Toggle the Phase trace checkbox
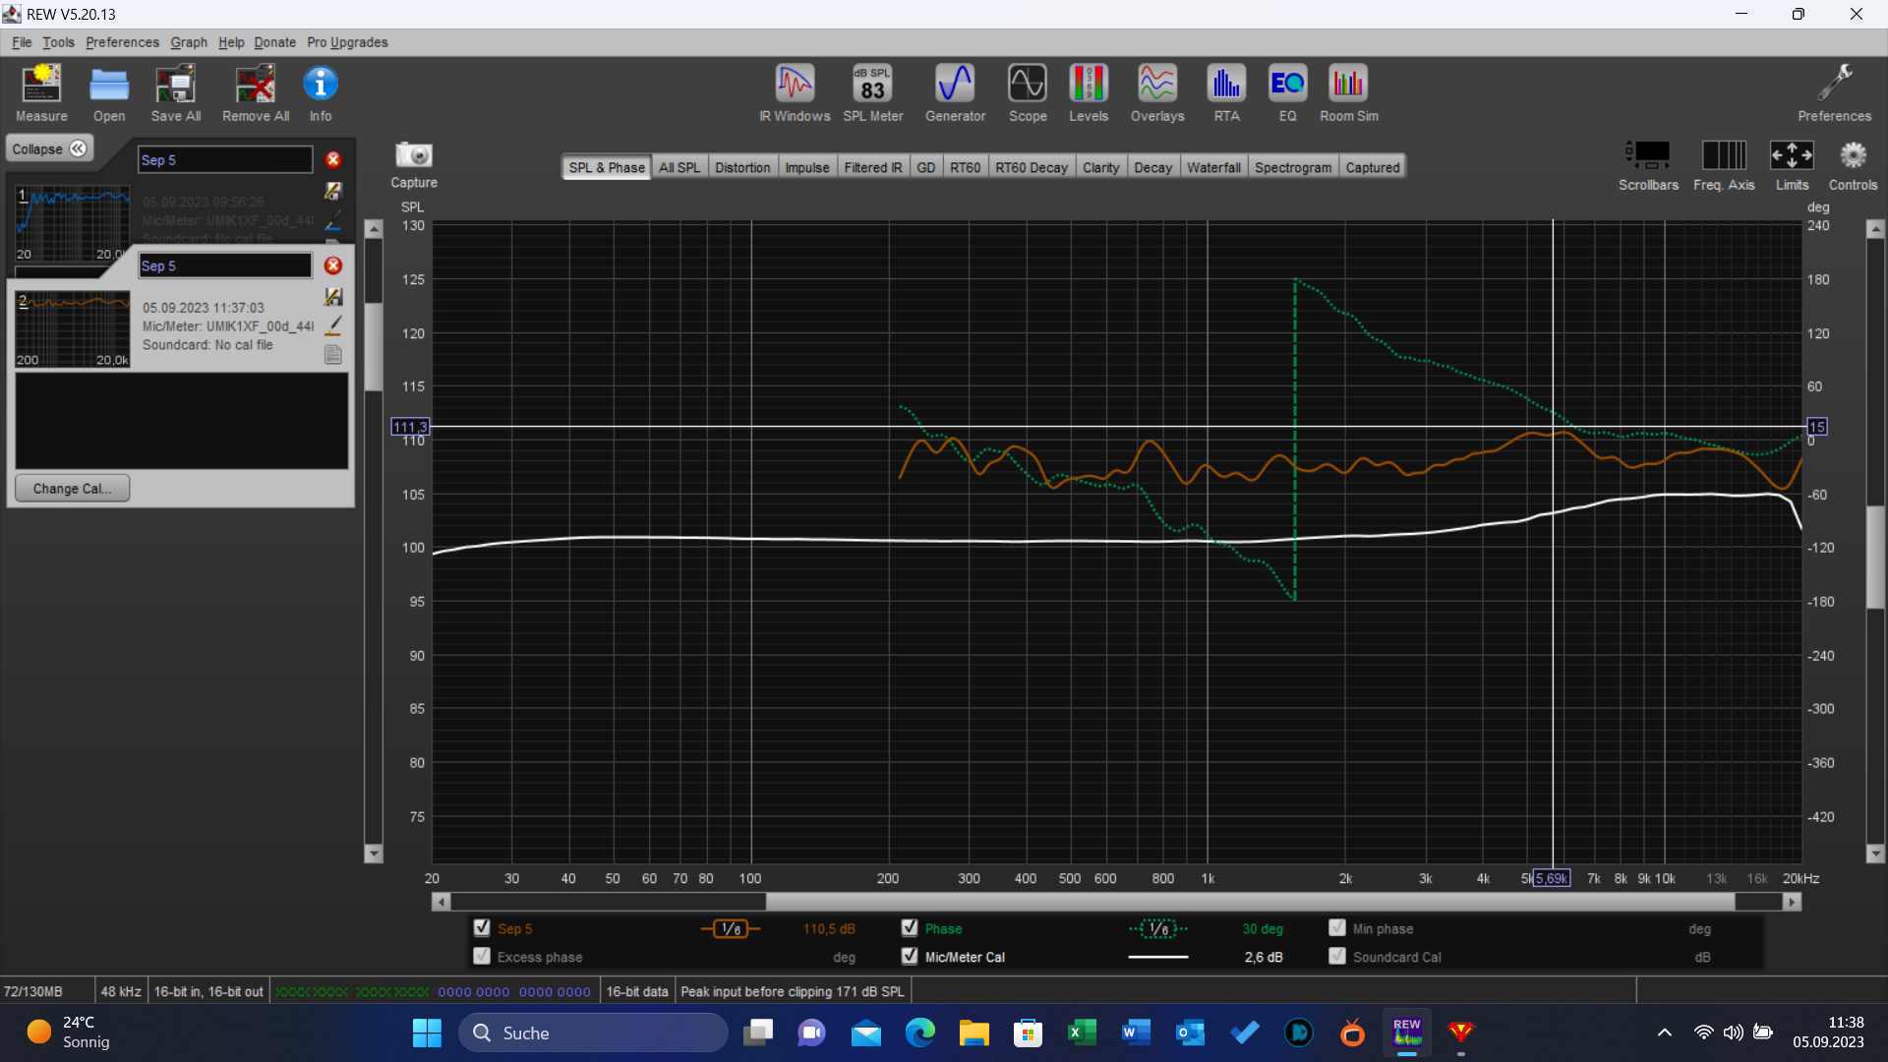Image resolution: width=1888 pixels, height=1062 pixels. coord(910,927)
